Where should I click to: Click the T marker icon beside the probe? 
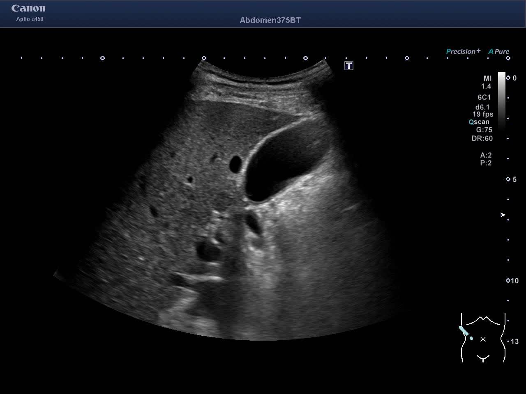(x=349, y=66)
